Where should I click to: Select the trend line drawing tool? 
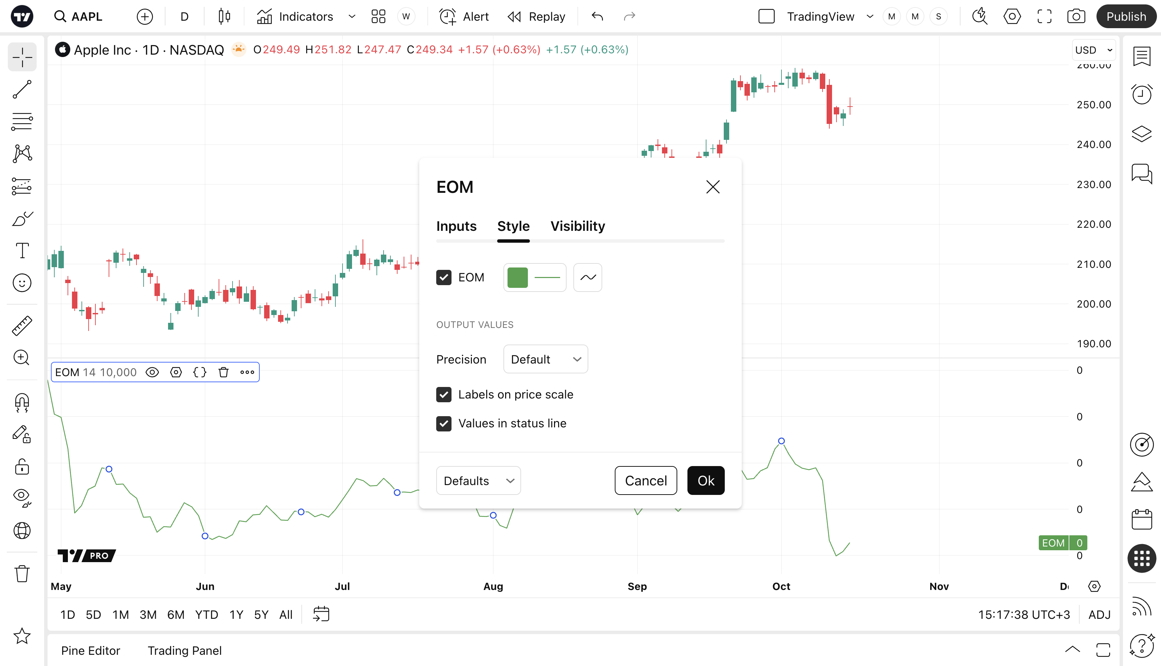[22, 89]
